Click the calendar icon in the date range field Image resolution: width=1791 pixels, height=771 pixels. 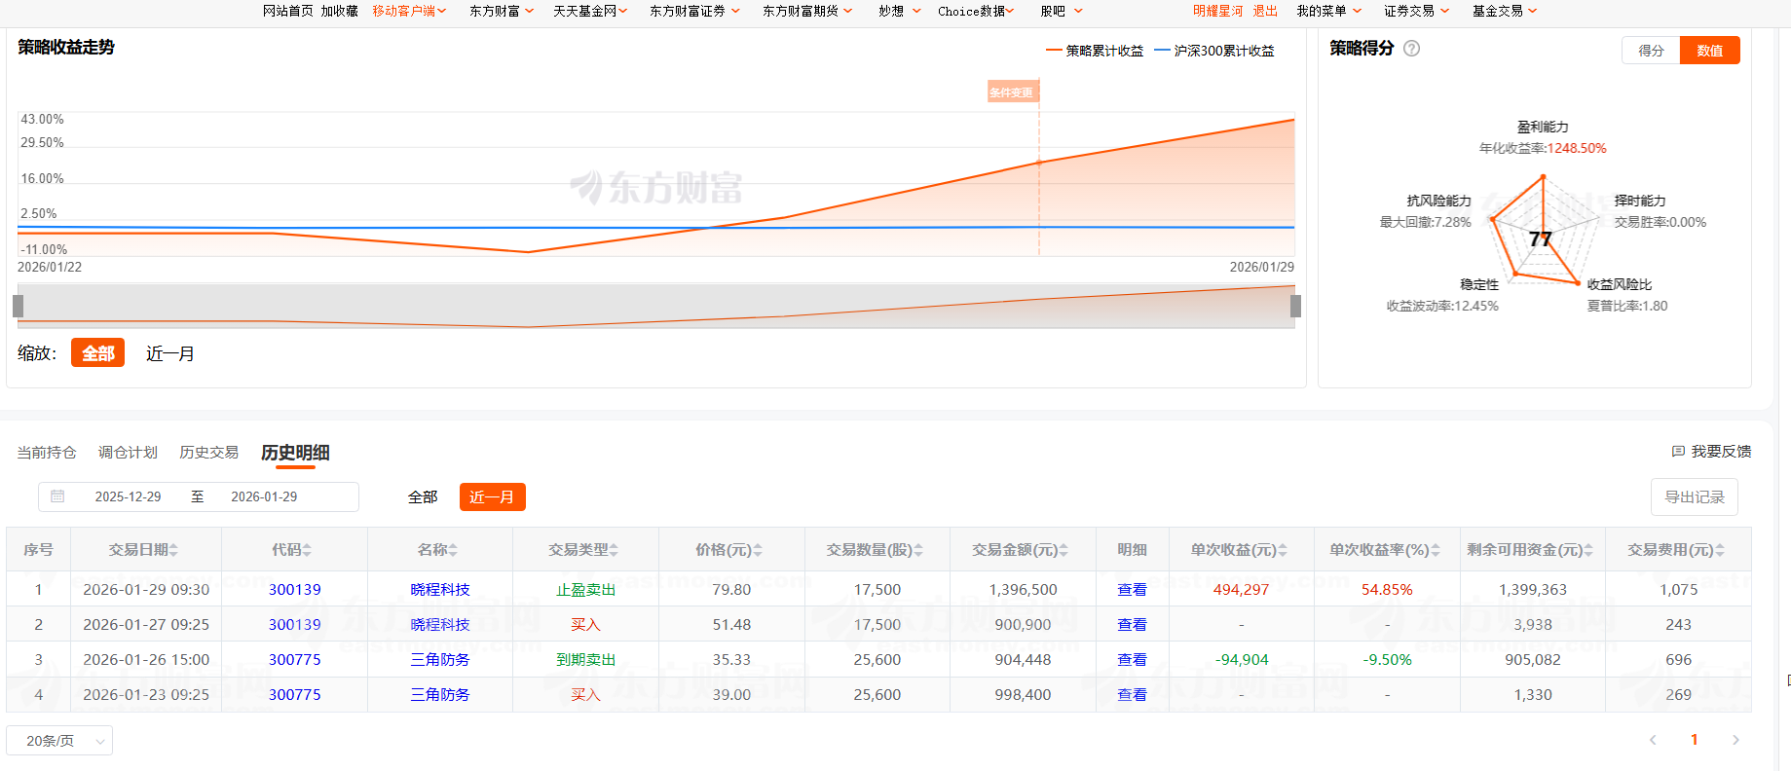57,496
